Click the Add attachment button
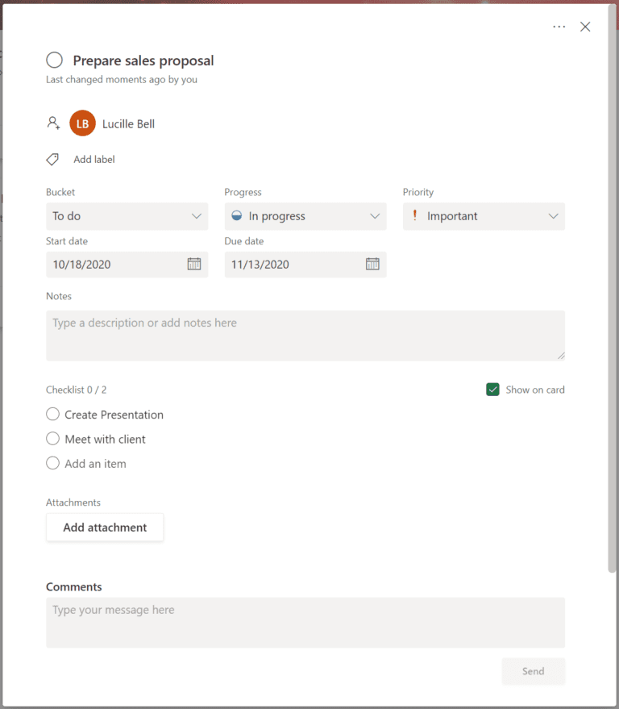 click(105, 527)
